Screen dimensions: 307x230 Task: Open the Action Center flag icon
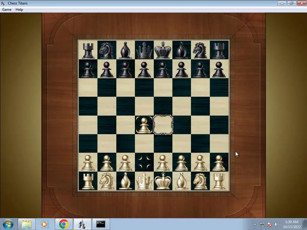pos(270,224)
